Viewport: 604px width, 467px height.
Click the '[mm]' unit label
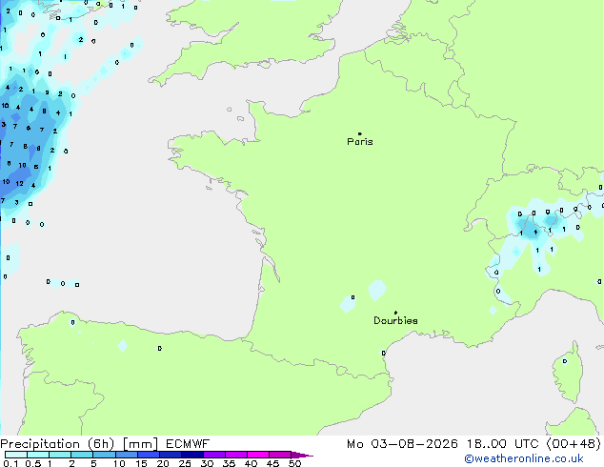tap(140, 444)
